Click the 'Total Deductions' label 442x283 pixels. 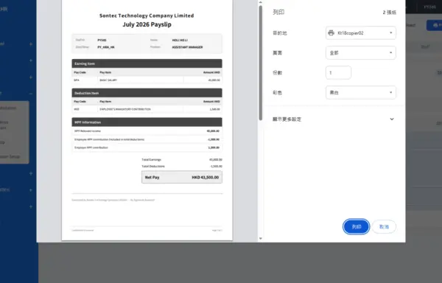tap(153, 167)
